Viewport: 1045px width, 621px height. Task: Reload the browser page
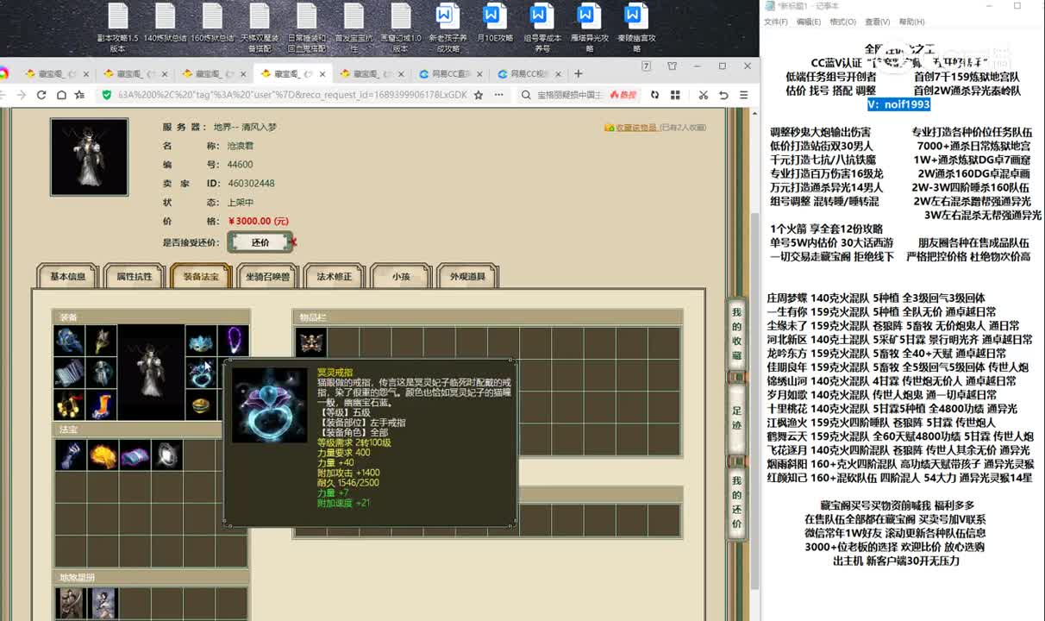(x=41, y=95)
